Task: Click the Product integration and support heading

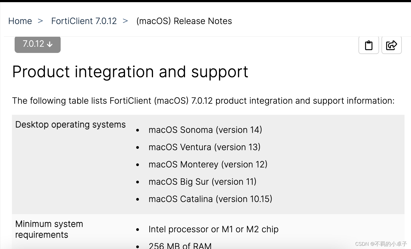Action: pyautogui.click(x=130, y=72)
